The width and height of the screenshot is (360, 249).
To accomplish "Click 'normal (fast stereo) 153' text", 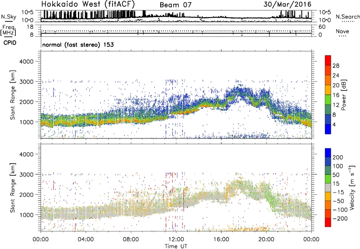I will [x=78, y=44].
